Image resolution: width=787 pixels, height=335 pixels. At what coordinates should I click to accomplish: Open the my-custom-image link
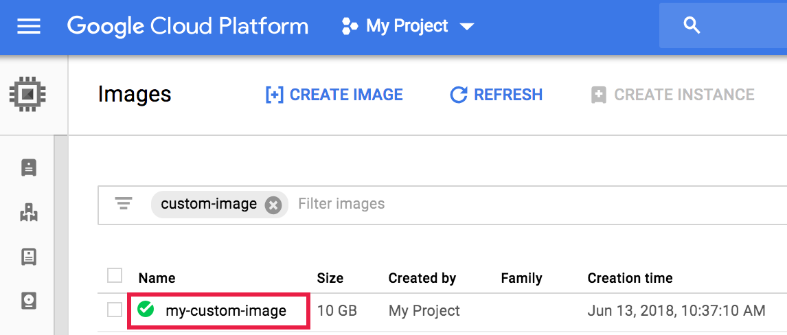pos(226,311)
